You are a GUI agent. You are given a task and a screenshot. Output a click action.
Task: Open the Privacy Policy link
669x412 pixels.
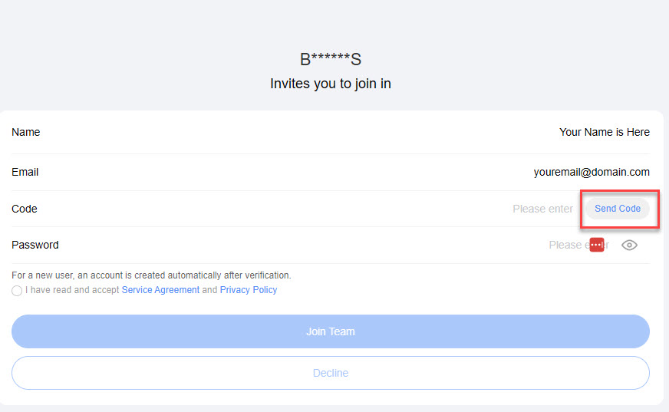click(249, 290)
